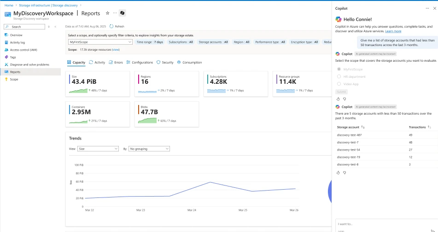Open the Trends View Size dropdown

click(98, 149)
